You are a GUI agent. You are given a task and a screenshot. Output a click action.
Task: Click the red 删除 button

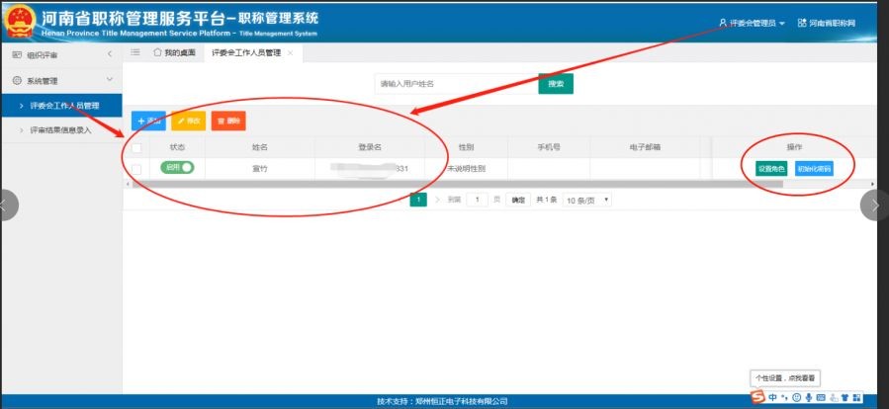point(228,121)
